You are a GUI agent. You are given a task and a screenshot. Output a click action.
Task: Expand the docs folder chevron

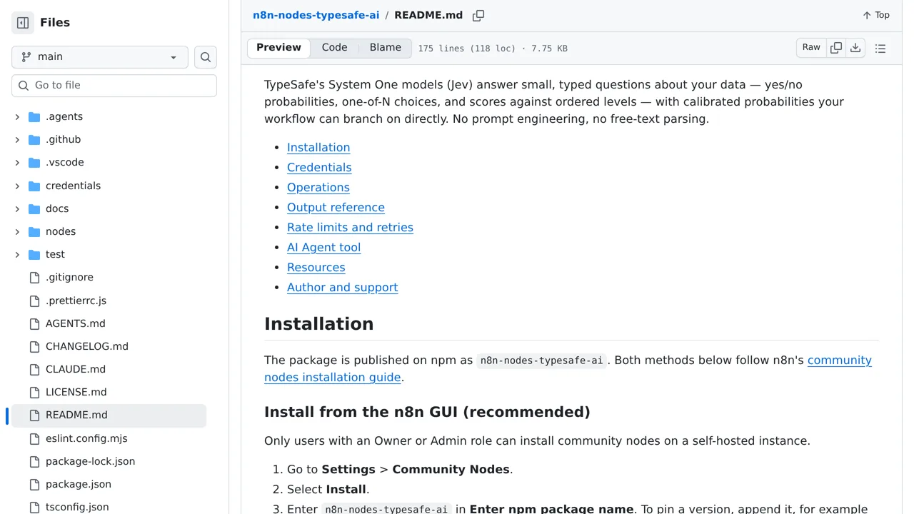click(x=17, y=208)
